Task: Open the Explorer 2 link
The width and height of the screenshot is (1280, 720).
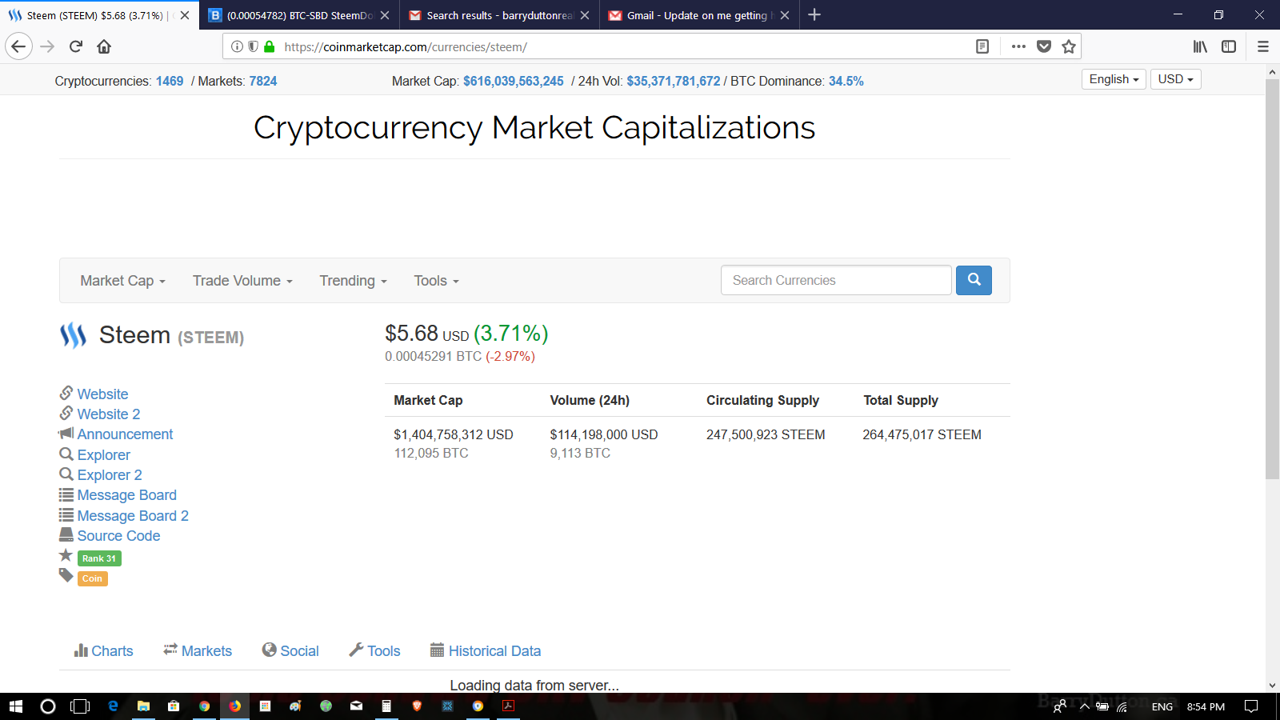Action: click(x=110, y=474)
